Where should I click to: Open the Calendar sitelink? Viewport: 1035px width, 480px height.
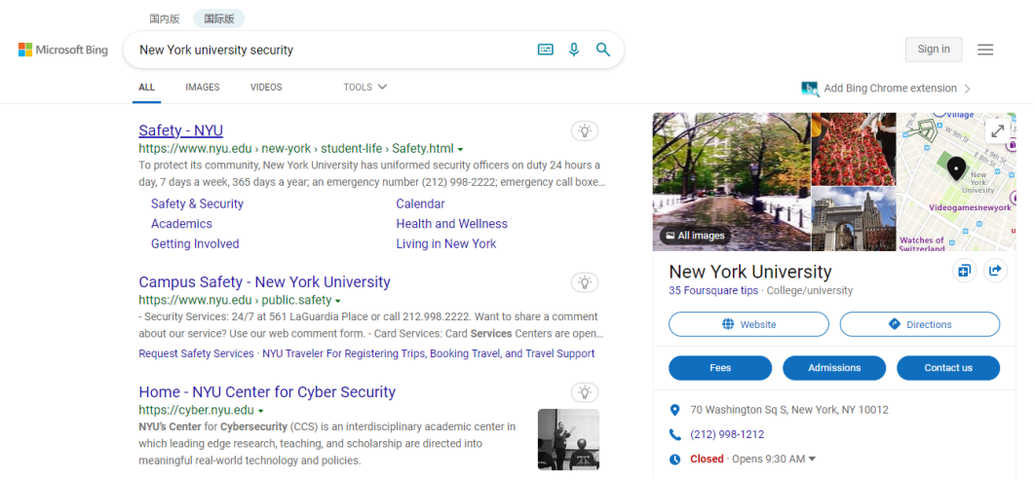pyautogui.click(x=420, y=203)
